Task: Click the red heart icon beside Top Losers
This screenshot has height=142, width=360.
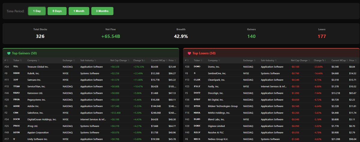Action: point(189,53)
